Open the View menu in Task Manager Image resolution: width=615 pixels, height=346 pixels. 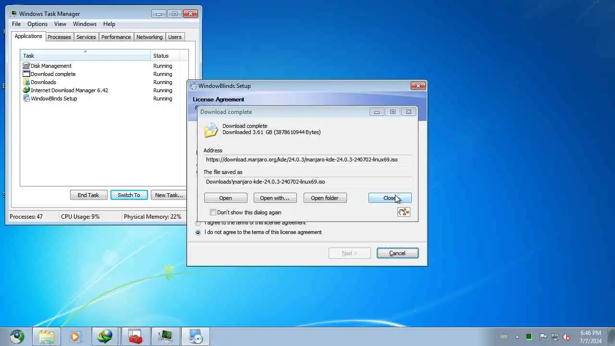(60, 24)
